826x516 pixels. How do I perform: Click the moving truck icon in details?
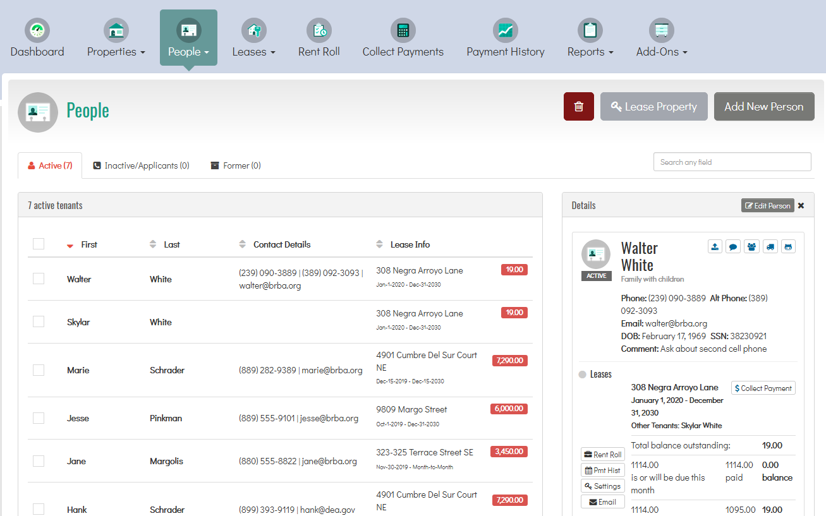(x=770, y=246)
